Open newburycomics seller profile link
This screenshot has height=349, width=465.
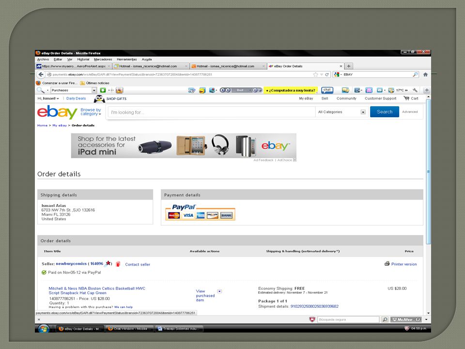[71, 264]
